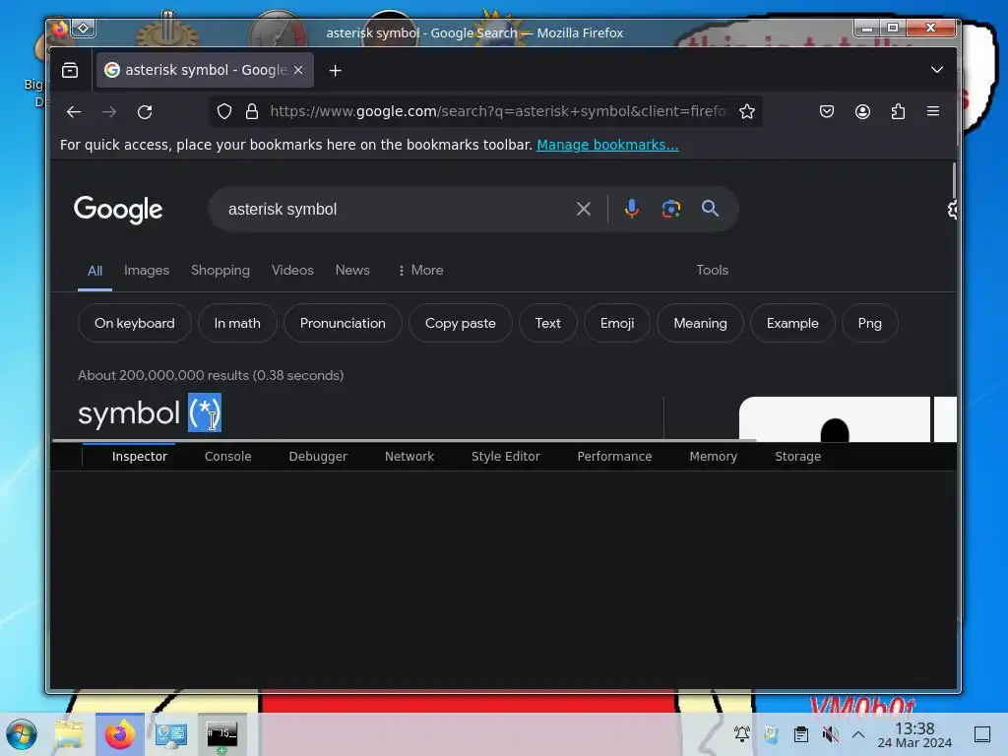The width and height of the screenshot is (1008, 756).
Task: Click the show desktop button in the taskbar
Action: point(982,733)
